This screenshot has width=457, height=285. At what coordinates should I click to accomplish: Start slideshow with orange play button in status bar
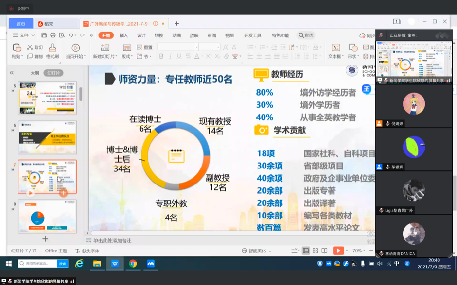(x=337, y=251)
